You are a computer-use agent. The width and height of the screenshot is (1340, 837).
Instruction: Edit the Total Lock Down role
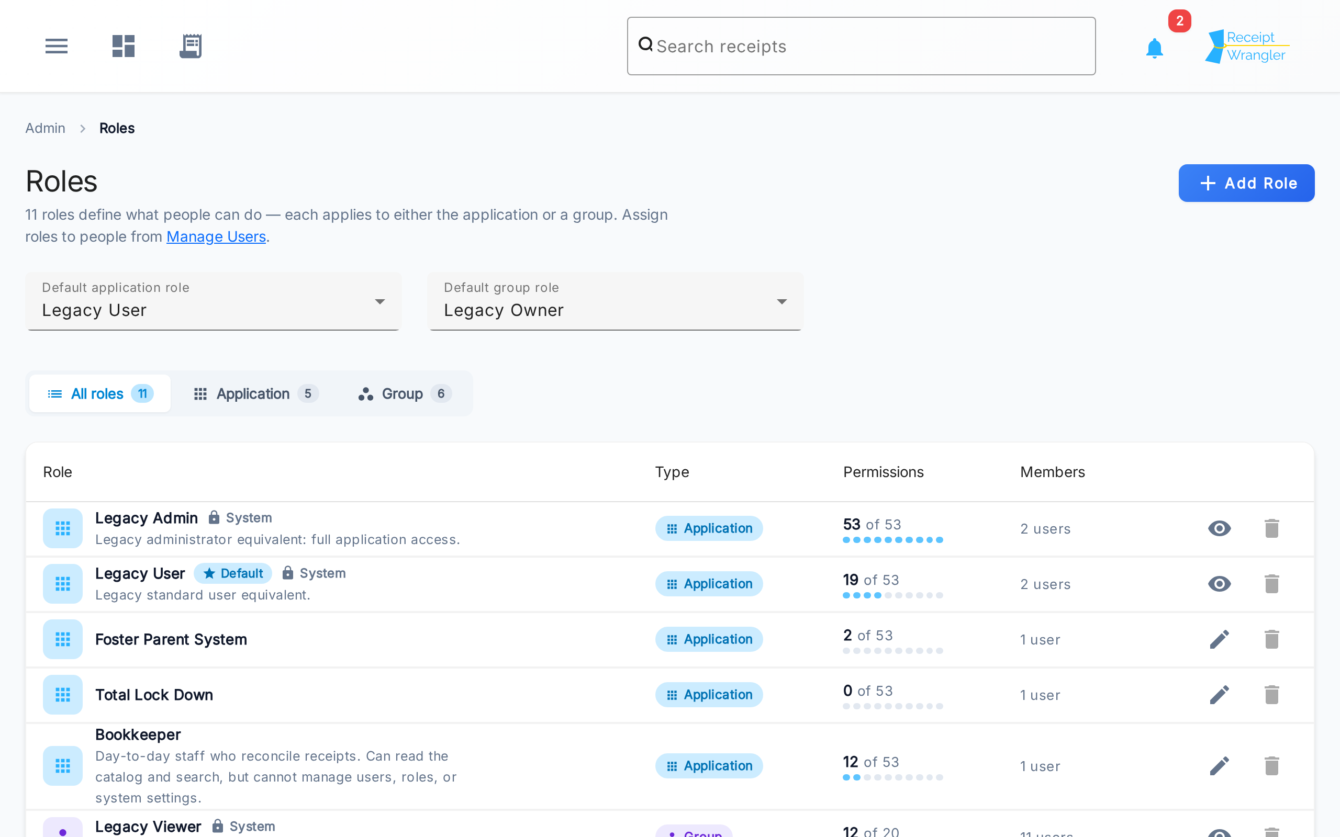(1219, 694)
